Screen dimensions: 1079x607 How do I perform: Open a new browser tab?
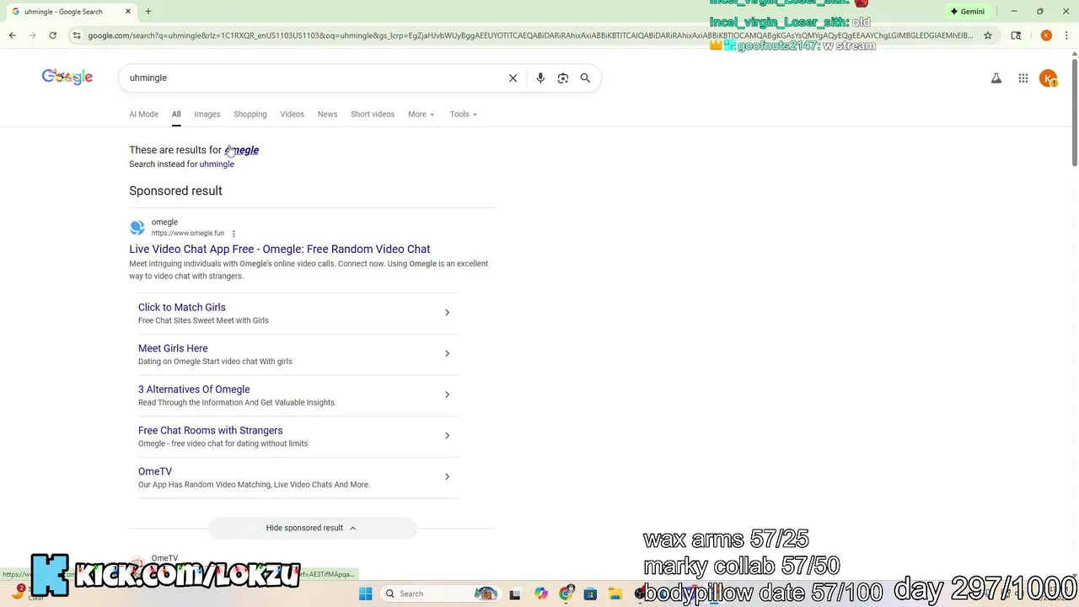(148, 12)
